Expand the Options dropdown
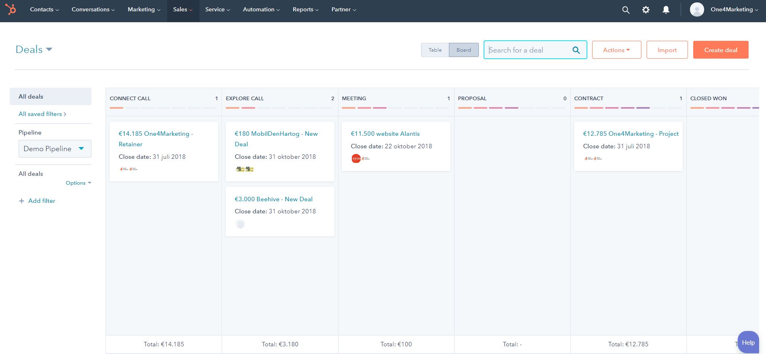The height and width of the screenshot is (354, 766). (x=78, y=183)
